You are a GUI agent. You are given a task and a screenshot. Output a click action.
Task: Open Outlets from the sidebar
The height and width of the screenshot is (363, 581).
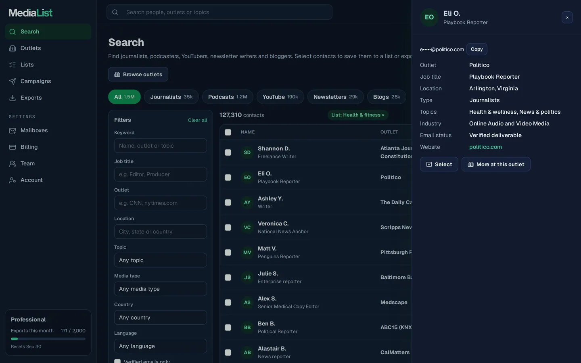click(48, 48)
